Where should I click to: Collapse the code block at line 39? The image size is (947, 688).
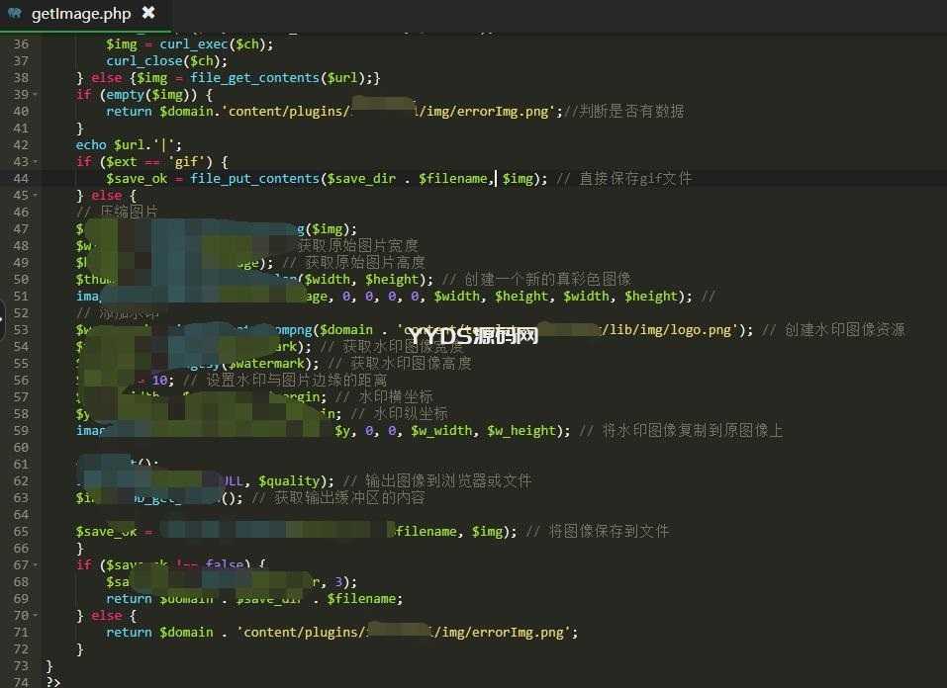(x=36, y=95)
